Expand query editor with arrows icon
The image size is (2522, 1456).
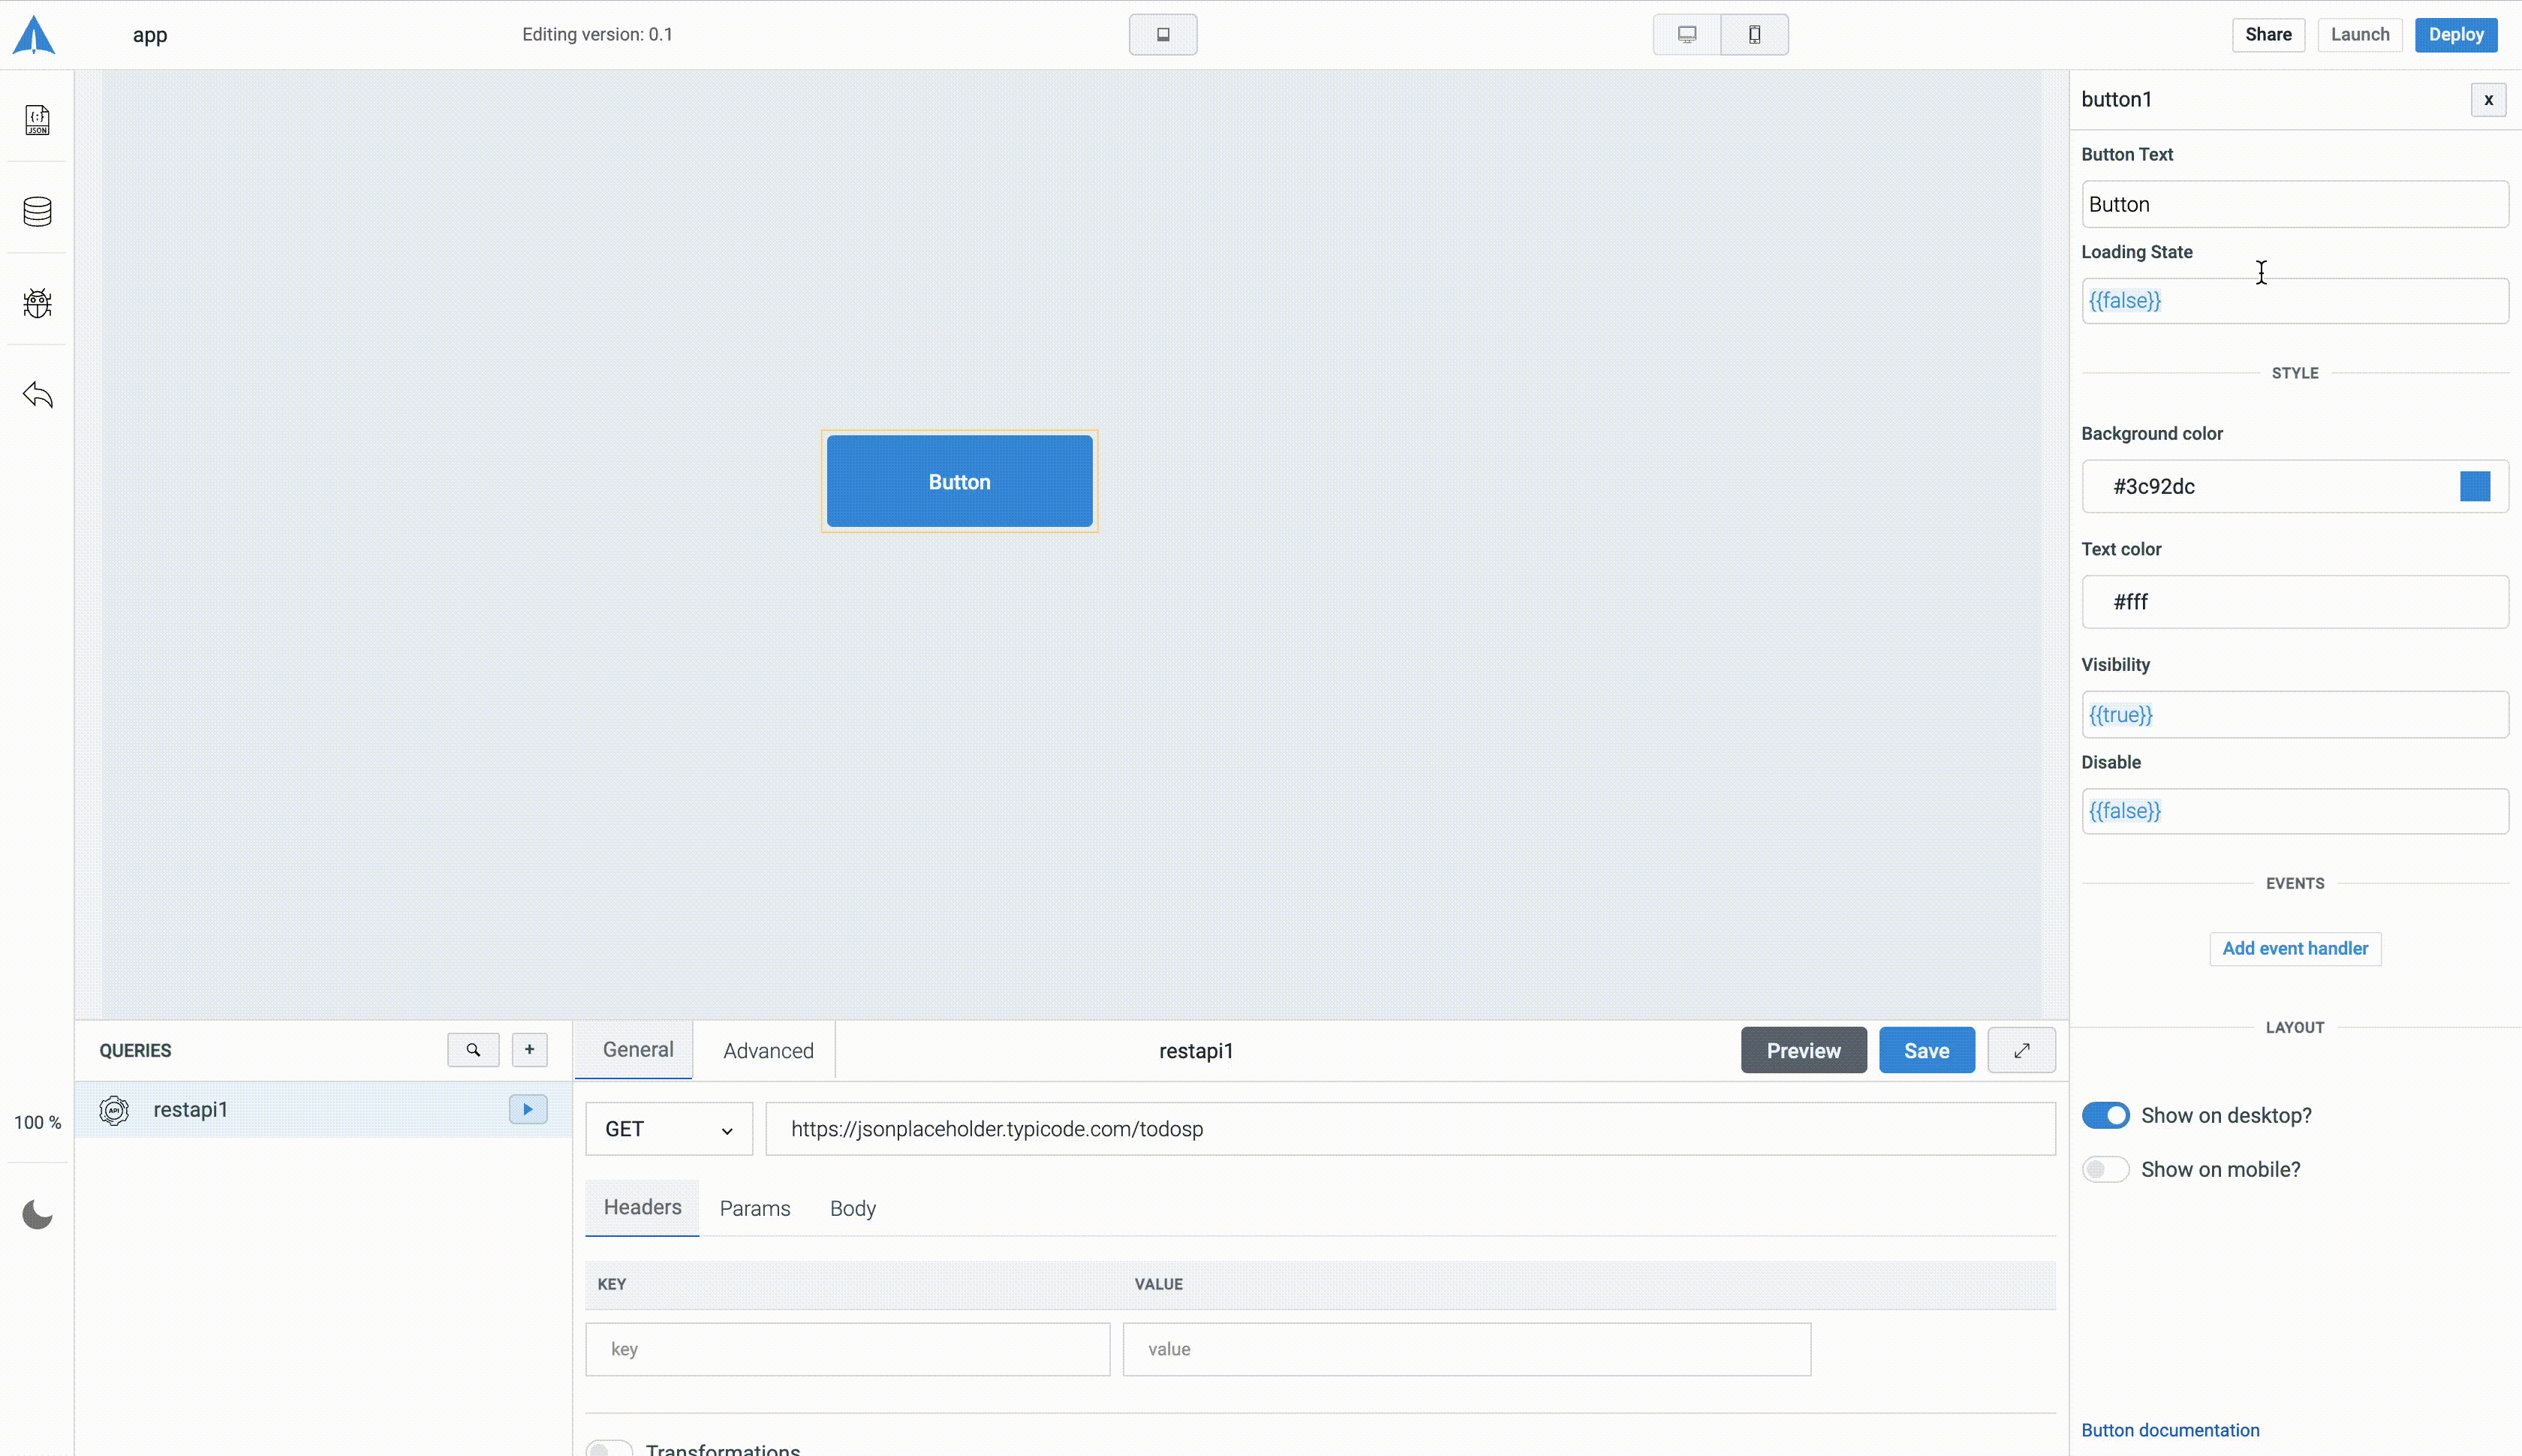point(2021,1050)
